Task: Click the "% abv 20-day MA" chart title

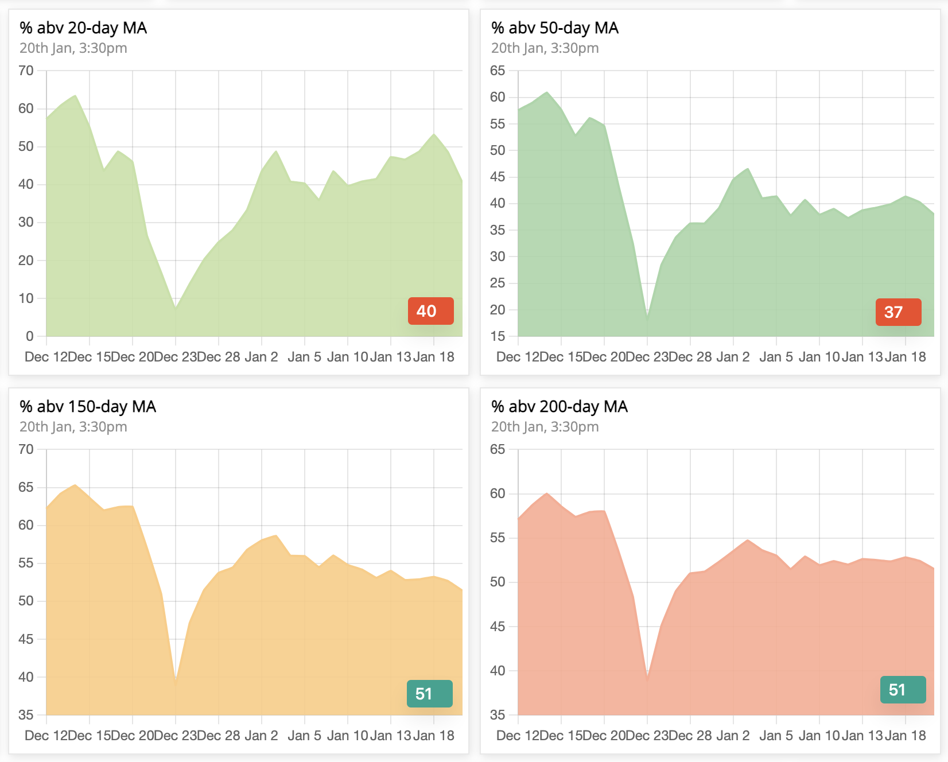Action: click(x=83, y=28)
